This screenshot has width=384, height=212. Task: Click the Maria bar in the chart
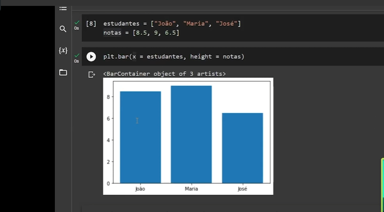tap(191, 134)
